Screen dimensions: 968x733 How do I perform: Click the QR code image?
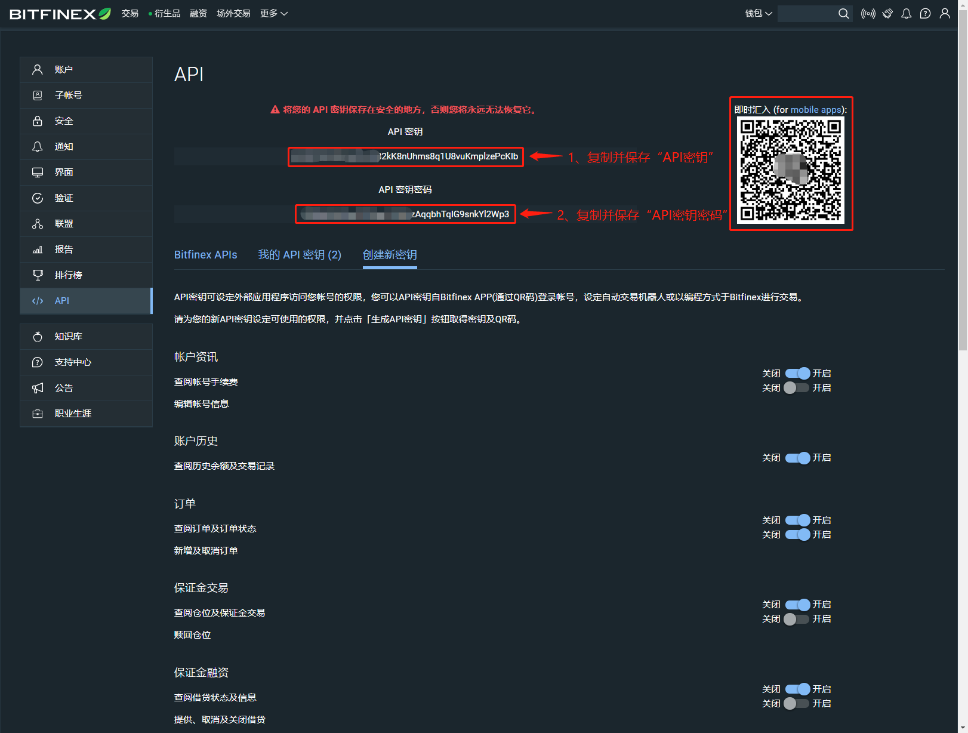[x=791, y=170]
